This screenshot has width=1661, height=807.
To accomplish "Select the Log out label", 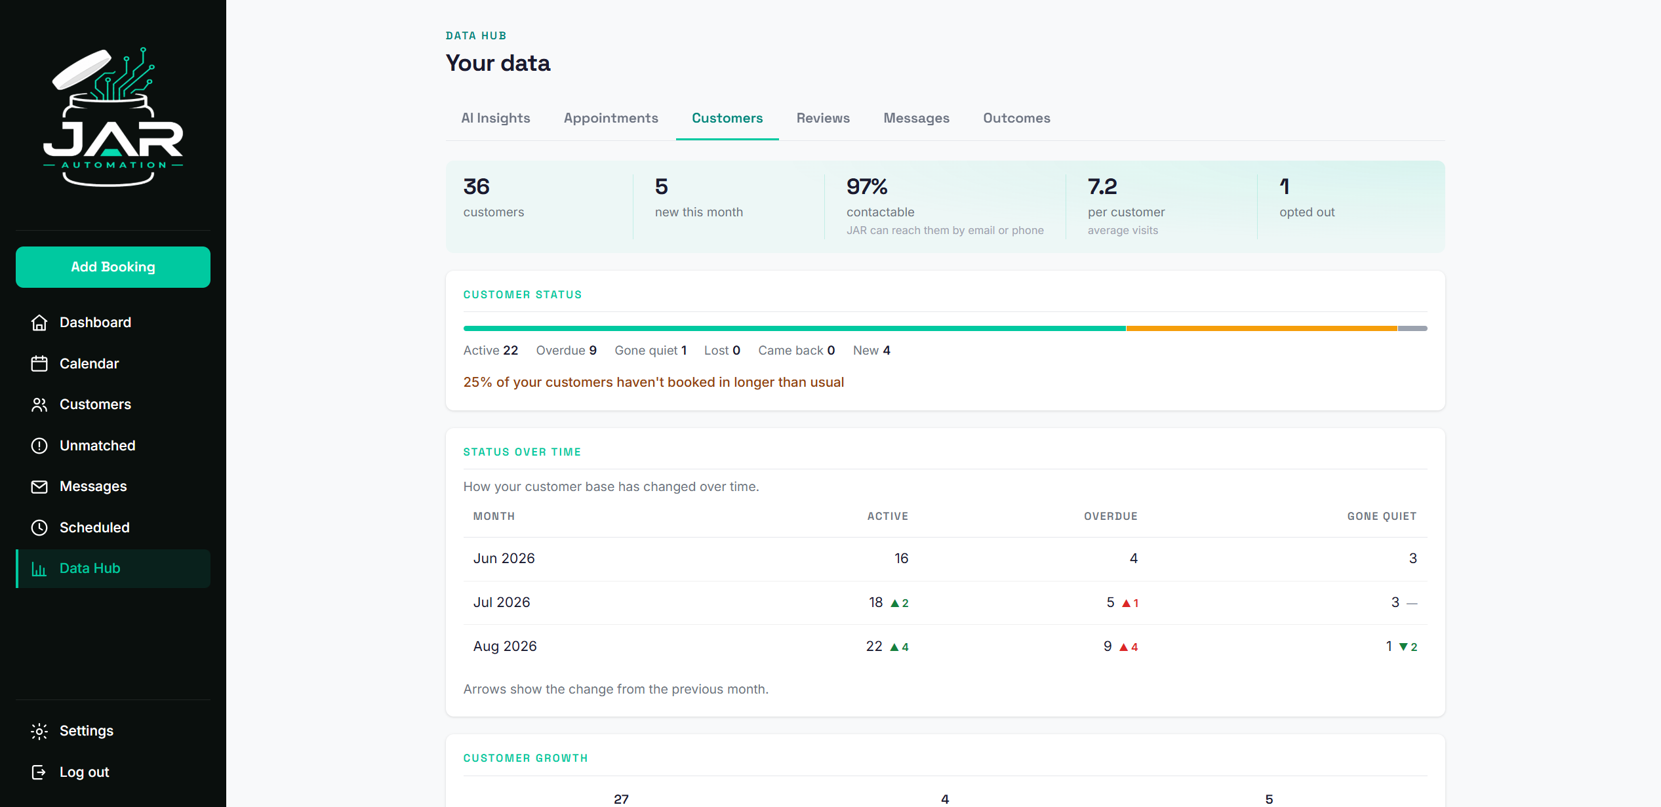I will (x=84, y=772).
